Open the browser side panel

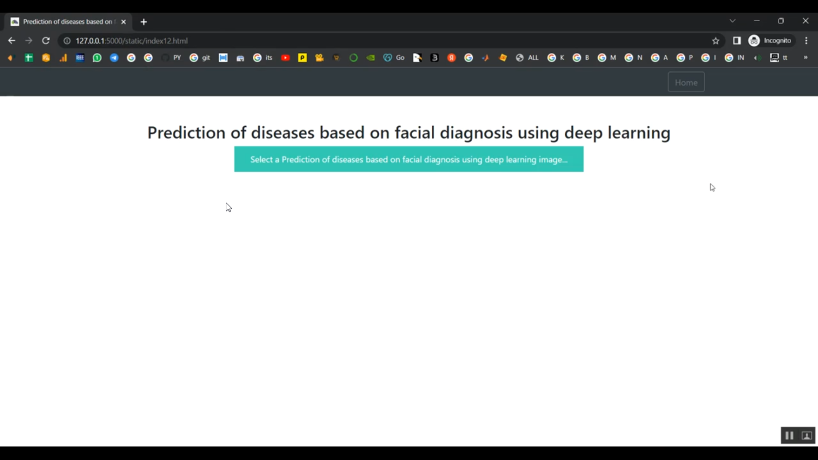[x=737, y=41]
